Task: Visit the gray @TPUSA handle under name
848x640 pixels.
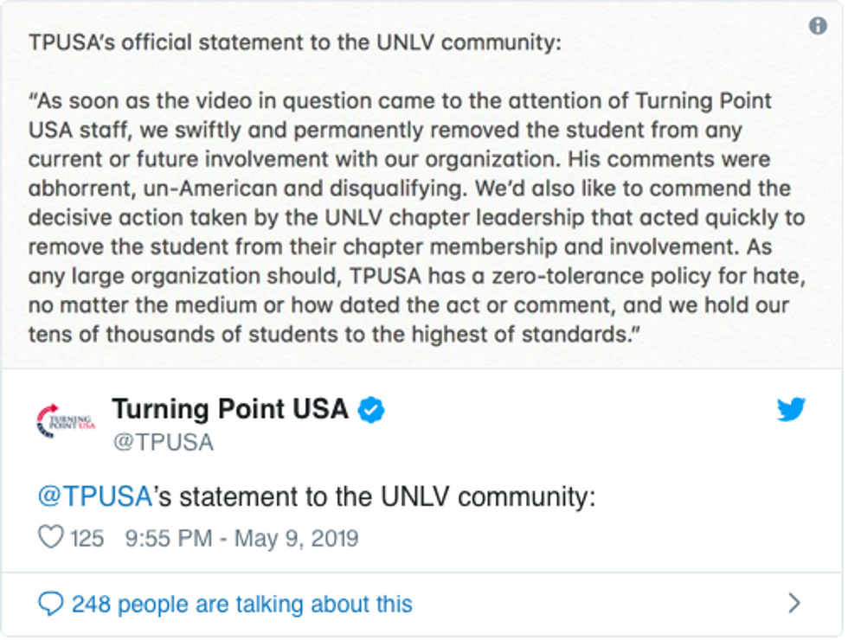Action: pyautogui.click(x=164, y=442)
